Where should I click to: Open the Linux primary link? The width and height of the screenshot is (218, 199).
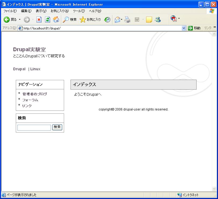[x=35, y=69]
